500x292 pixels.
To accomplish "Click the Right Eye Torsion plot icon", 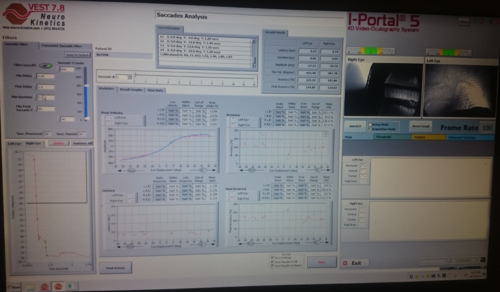I will pos(362,219).
